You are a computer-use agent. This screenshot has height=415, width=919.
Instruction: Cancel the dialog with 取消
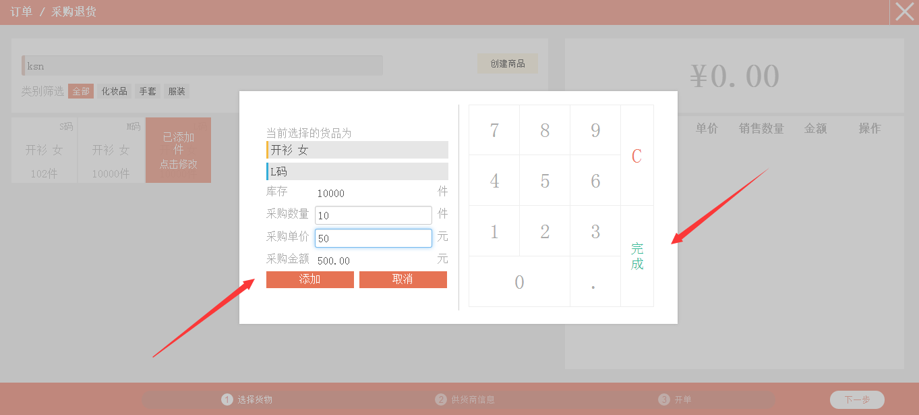(x=403, y=279)
